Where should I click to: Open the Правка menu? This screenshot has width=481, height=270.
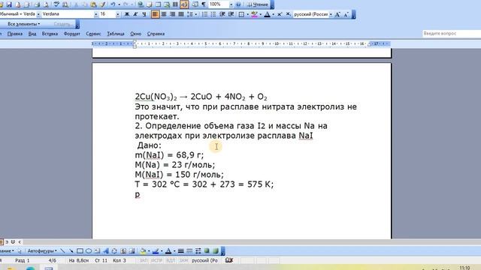(x=15, y=34)
